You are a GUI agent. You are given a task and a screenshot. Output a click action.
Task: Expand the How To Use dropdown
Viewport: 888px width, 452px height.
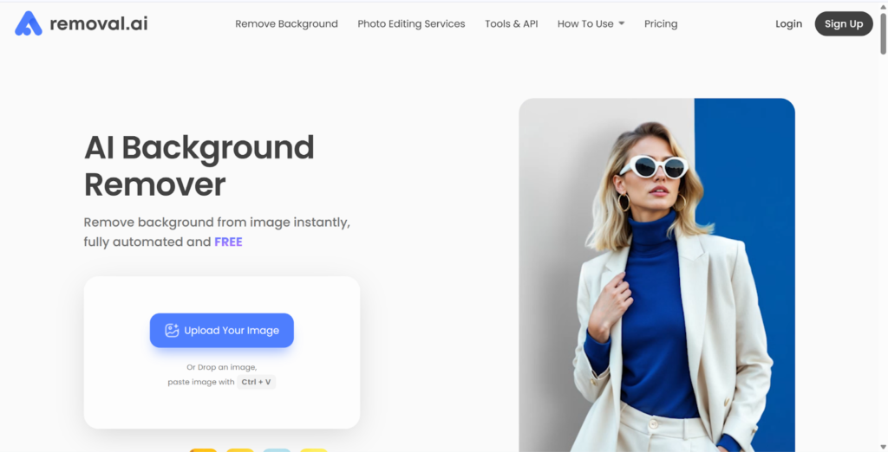click(591, 23)
